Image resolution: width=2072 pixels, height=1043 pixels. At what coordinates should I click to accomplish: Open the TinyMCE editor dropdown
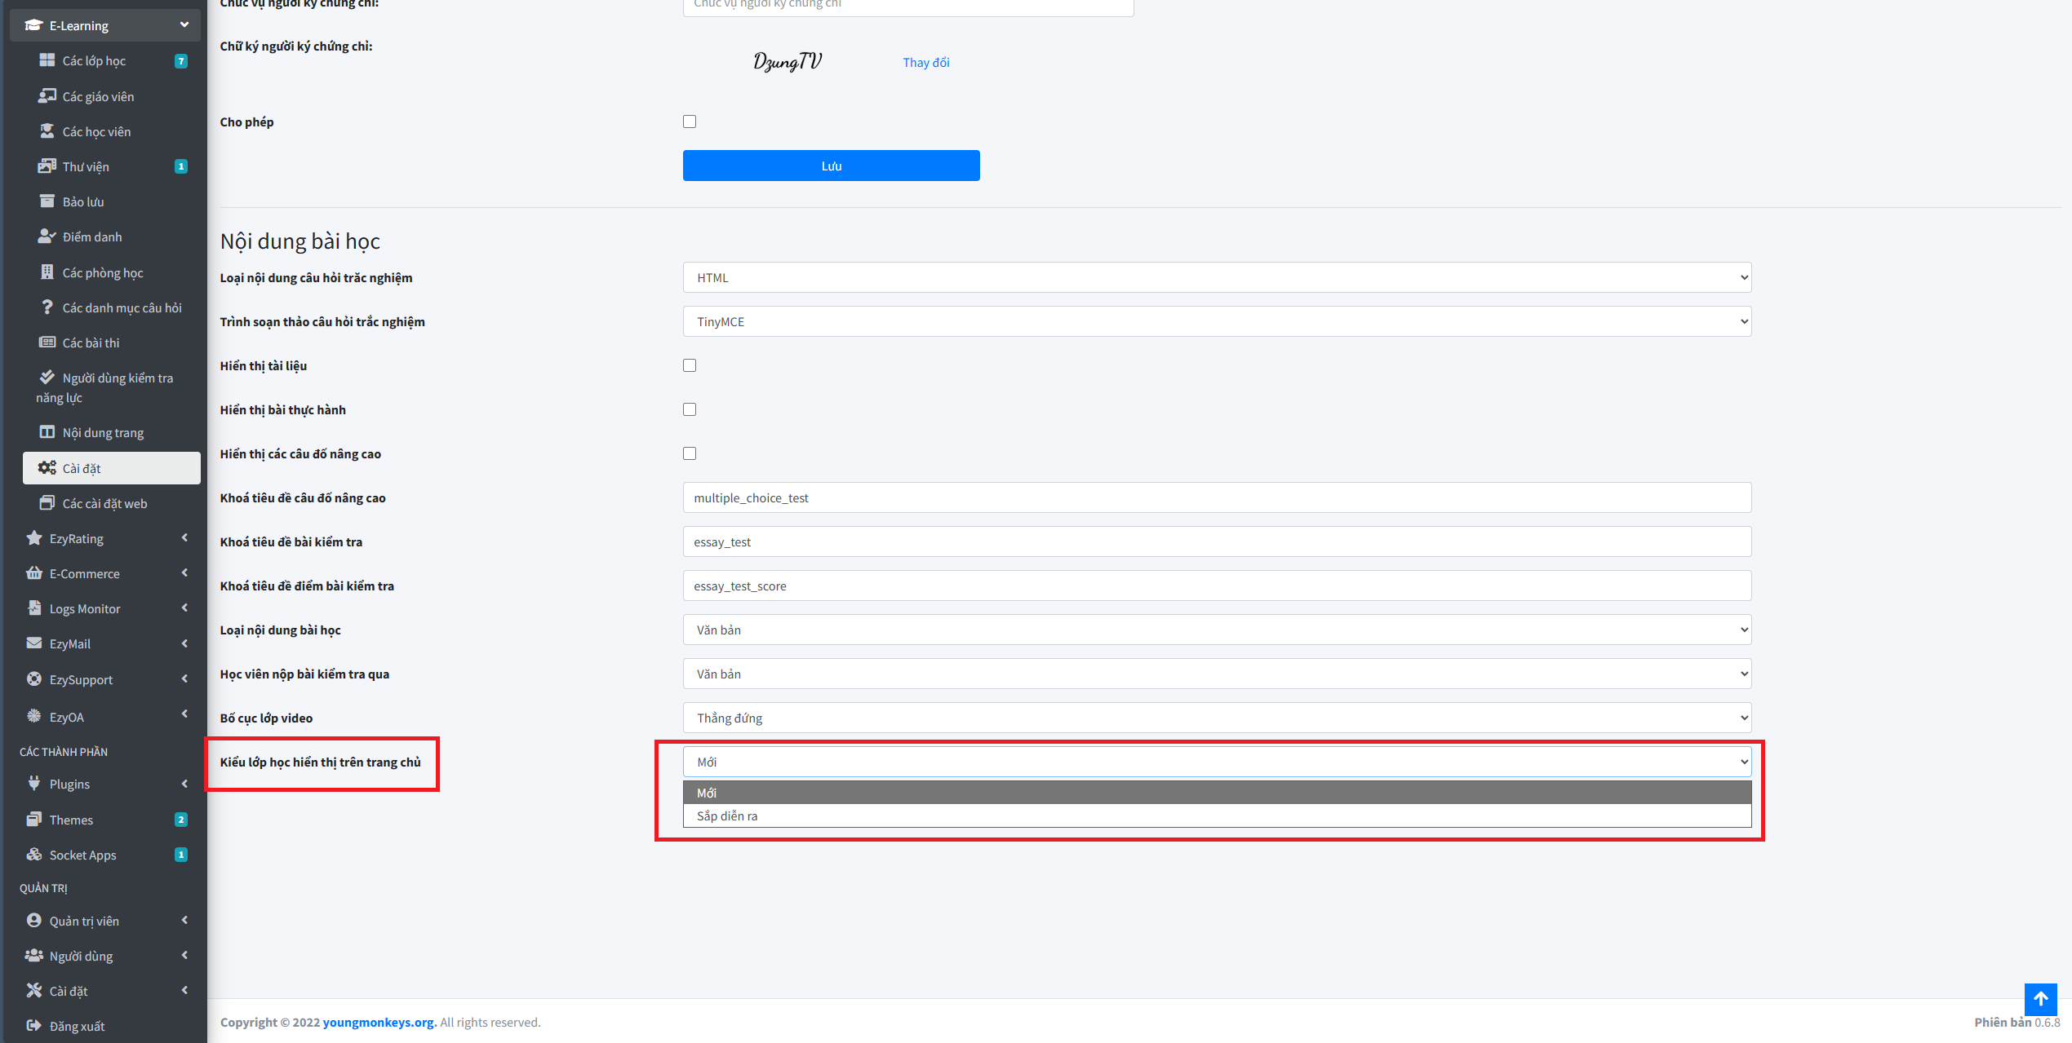[x=1216, y=321]
